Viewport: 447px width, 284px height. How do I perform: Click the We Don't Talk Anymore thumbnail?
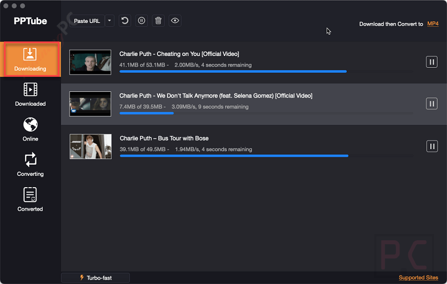[90, 104]
